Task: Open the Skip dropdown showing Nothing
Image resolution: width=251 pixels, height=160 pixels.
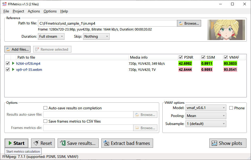Action: coord(96,36)
